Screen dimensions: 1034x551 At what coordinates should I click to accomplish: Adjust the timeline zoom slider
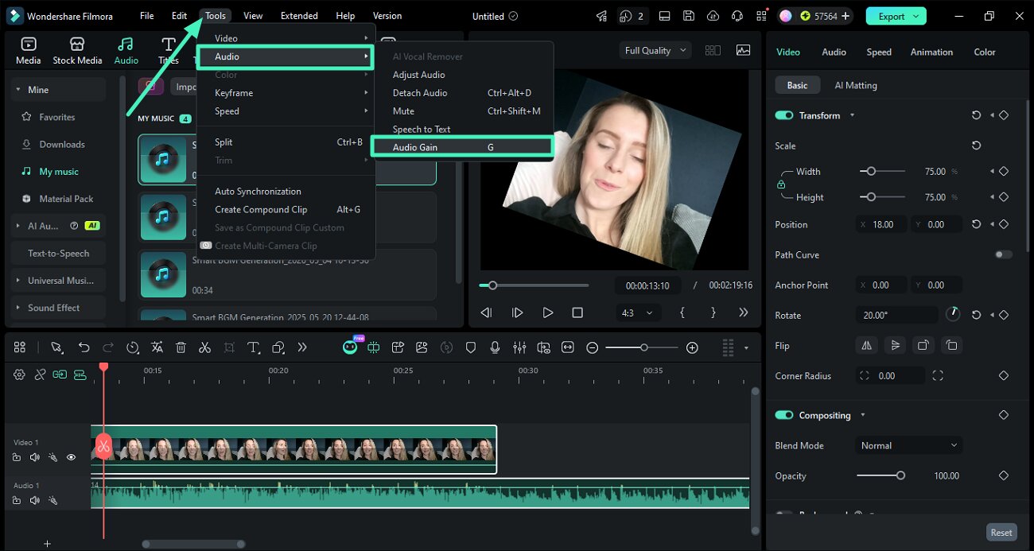[642, 347]
